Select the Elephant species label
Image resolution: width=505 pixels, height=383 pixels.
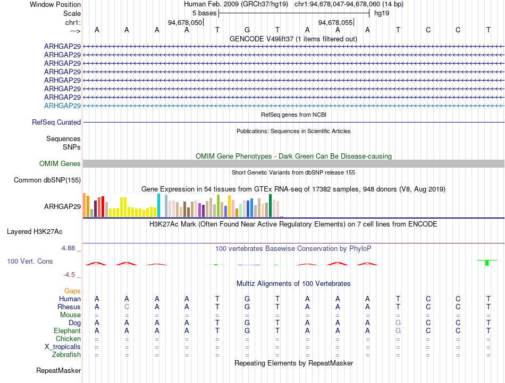[68, 330]
